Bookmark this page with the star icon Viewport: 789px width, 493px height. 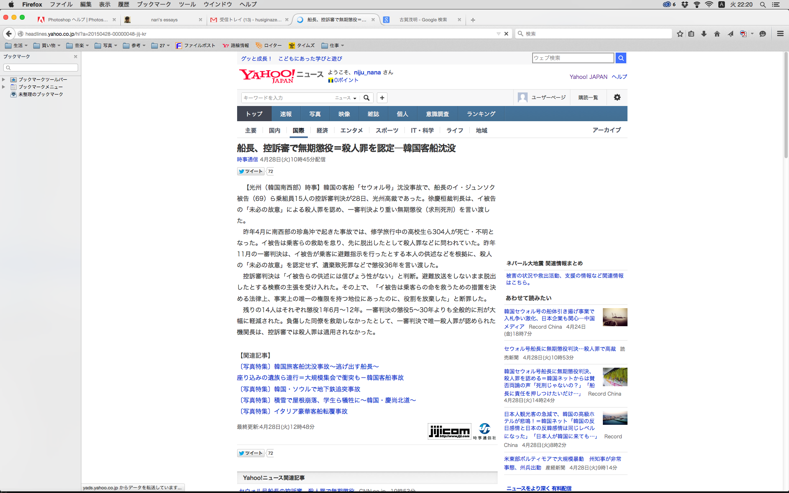(680, 34)
